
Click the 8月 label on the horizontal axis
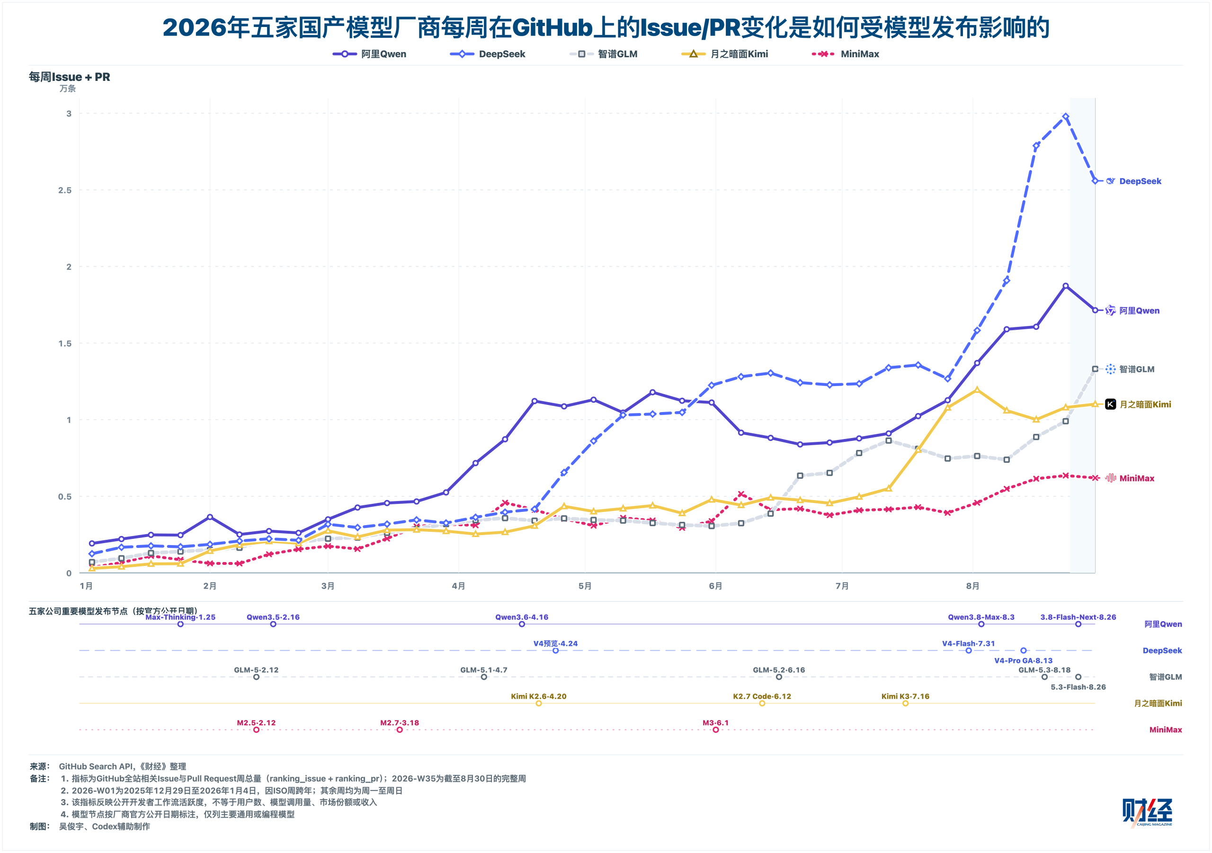(x=973, y=586)
